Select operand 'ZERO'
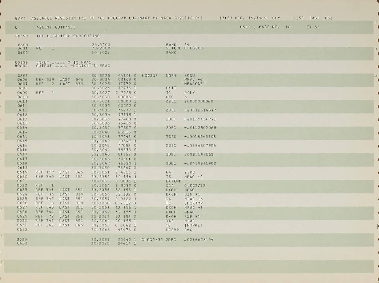 pyautogui.click(x=190, y=172)
